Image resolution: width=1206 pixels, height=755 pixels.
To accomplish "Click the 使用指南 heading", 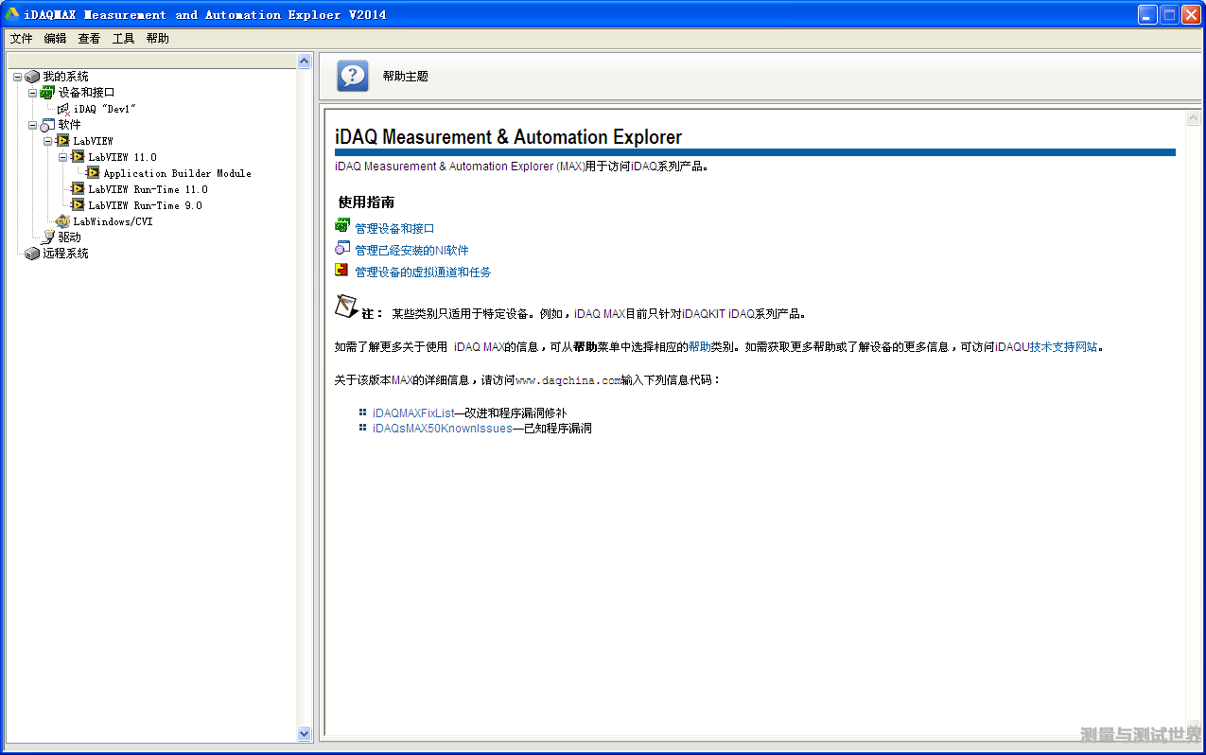I will pyautogui.click(x=366, y=202).
